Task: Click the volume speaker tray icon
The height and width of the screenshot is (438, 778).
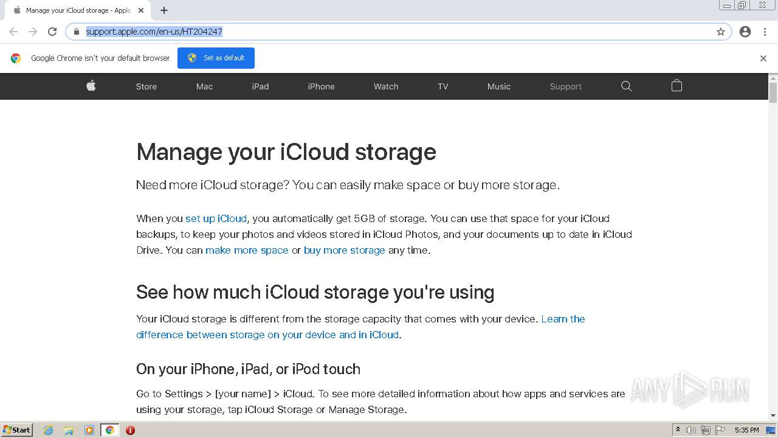Action: point(691,430)
